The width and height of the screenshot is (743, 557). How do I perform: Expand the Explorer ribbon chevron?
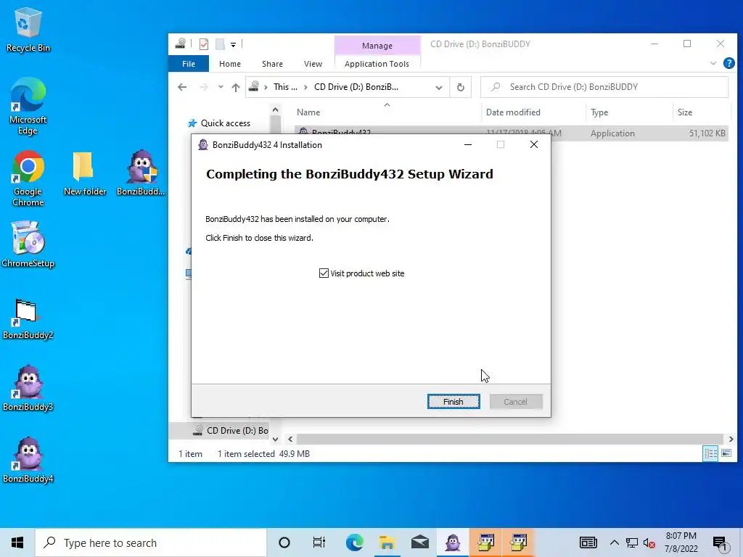coord(713,64)
